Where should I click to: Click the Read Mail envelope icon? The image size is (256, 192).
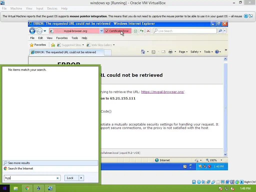click(163, 52)
